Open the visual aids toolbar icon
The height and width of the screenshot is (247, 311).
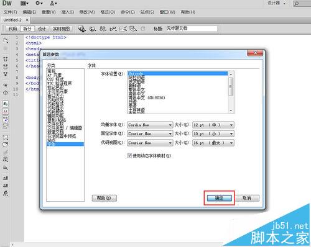tap(133, 29)
